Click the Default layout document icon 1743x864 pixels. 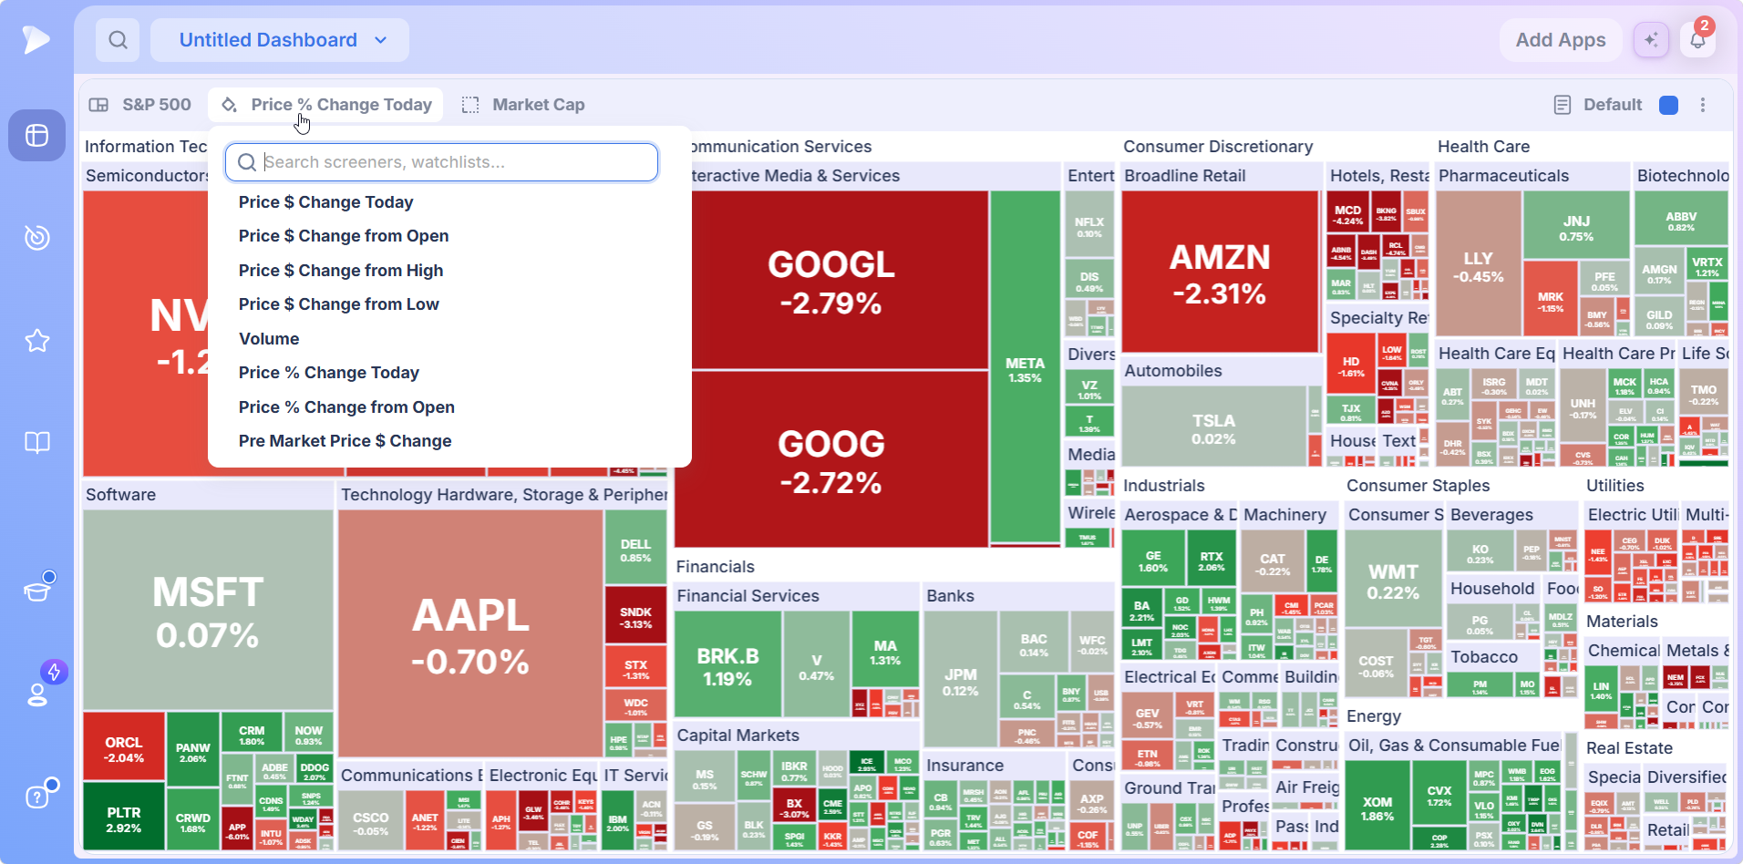(1563, 105)
